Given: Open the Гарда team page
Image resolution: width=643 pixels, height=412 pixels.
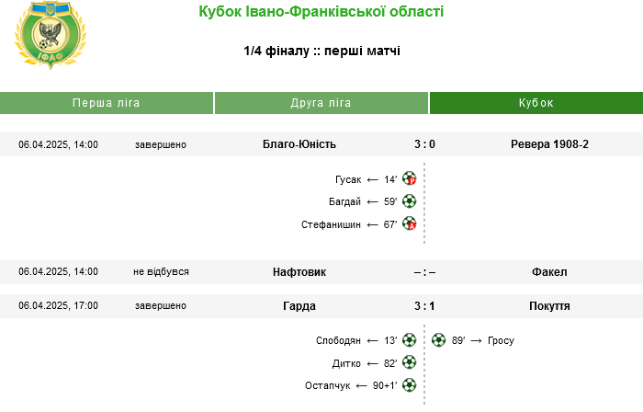Looking at the screenshot, I should coord(299,306).
